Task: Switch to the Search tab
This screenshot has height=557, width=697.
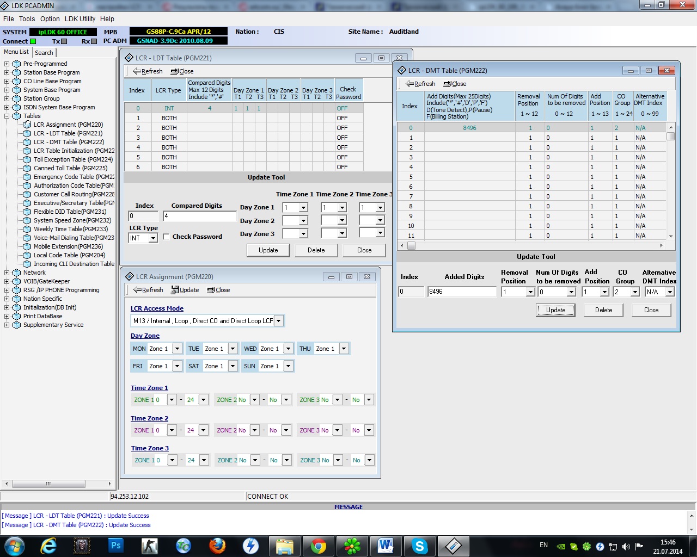Action: [x=44, y=53]
